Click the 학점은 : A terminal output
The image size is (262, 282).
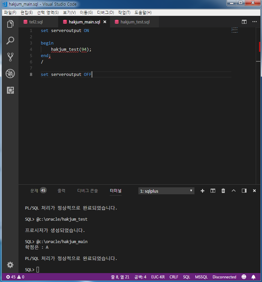[x=37, y=247]
